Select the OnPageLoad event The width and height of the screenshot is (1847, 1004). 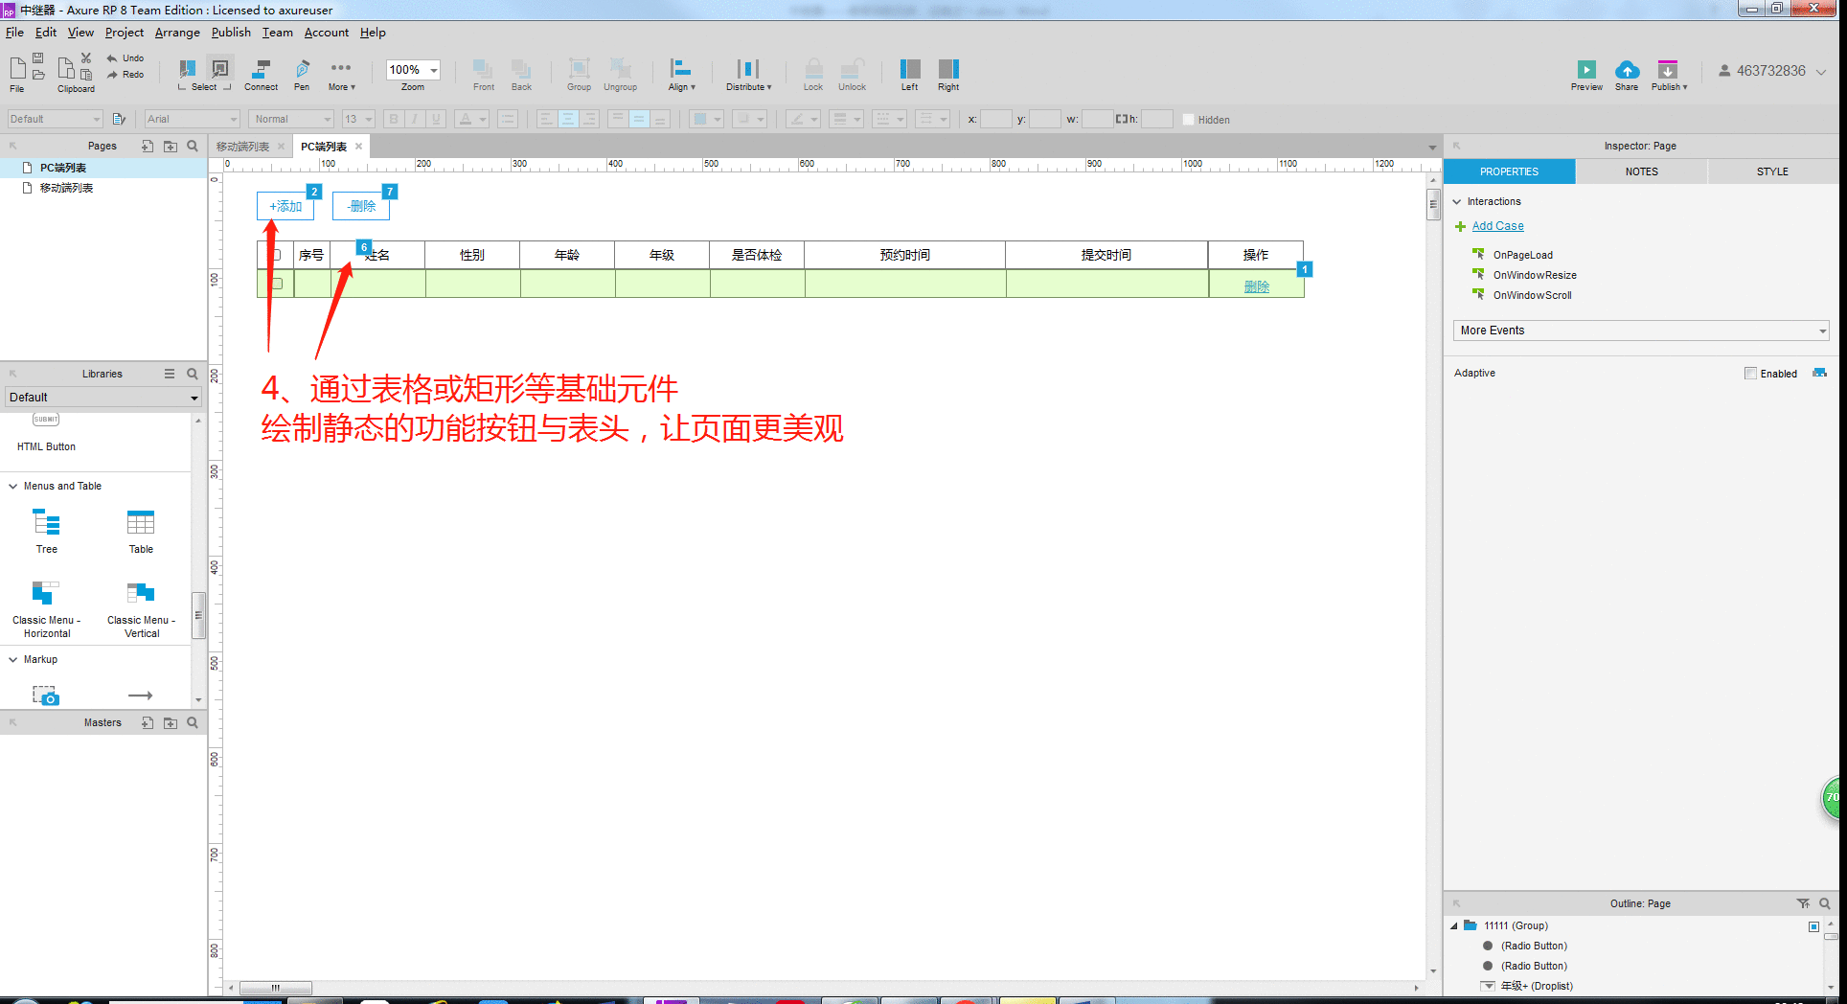click(x=1522, y=255)
